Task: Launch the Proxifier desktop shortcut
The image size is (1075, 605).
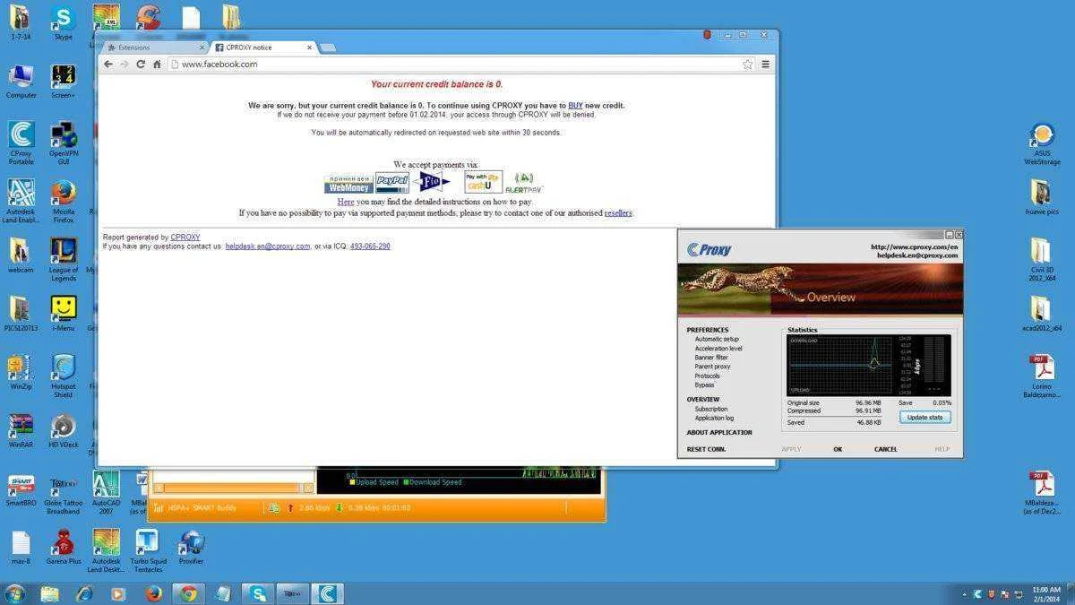Action: (x=191, y=548)
